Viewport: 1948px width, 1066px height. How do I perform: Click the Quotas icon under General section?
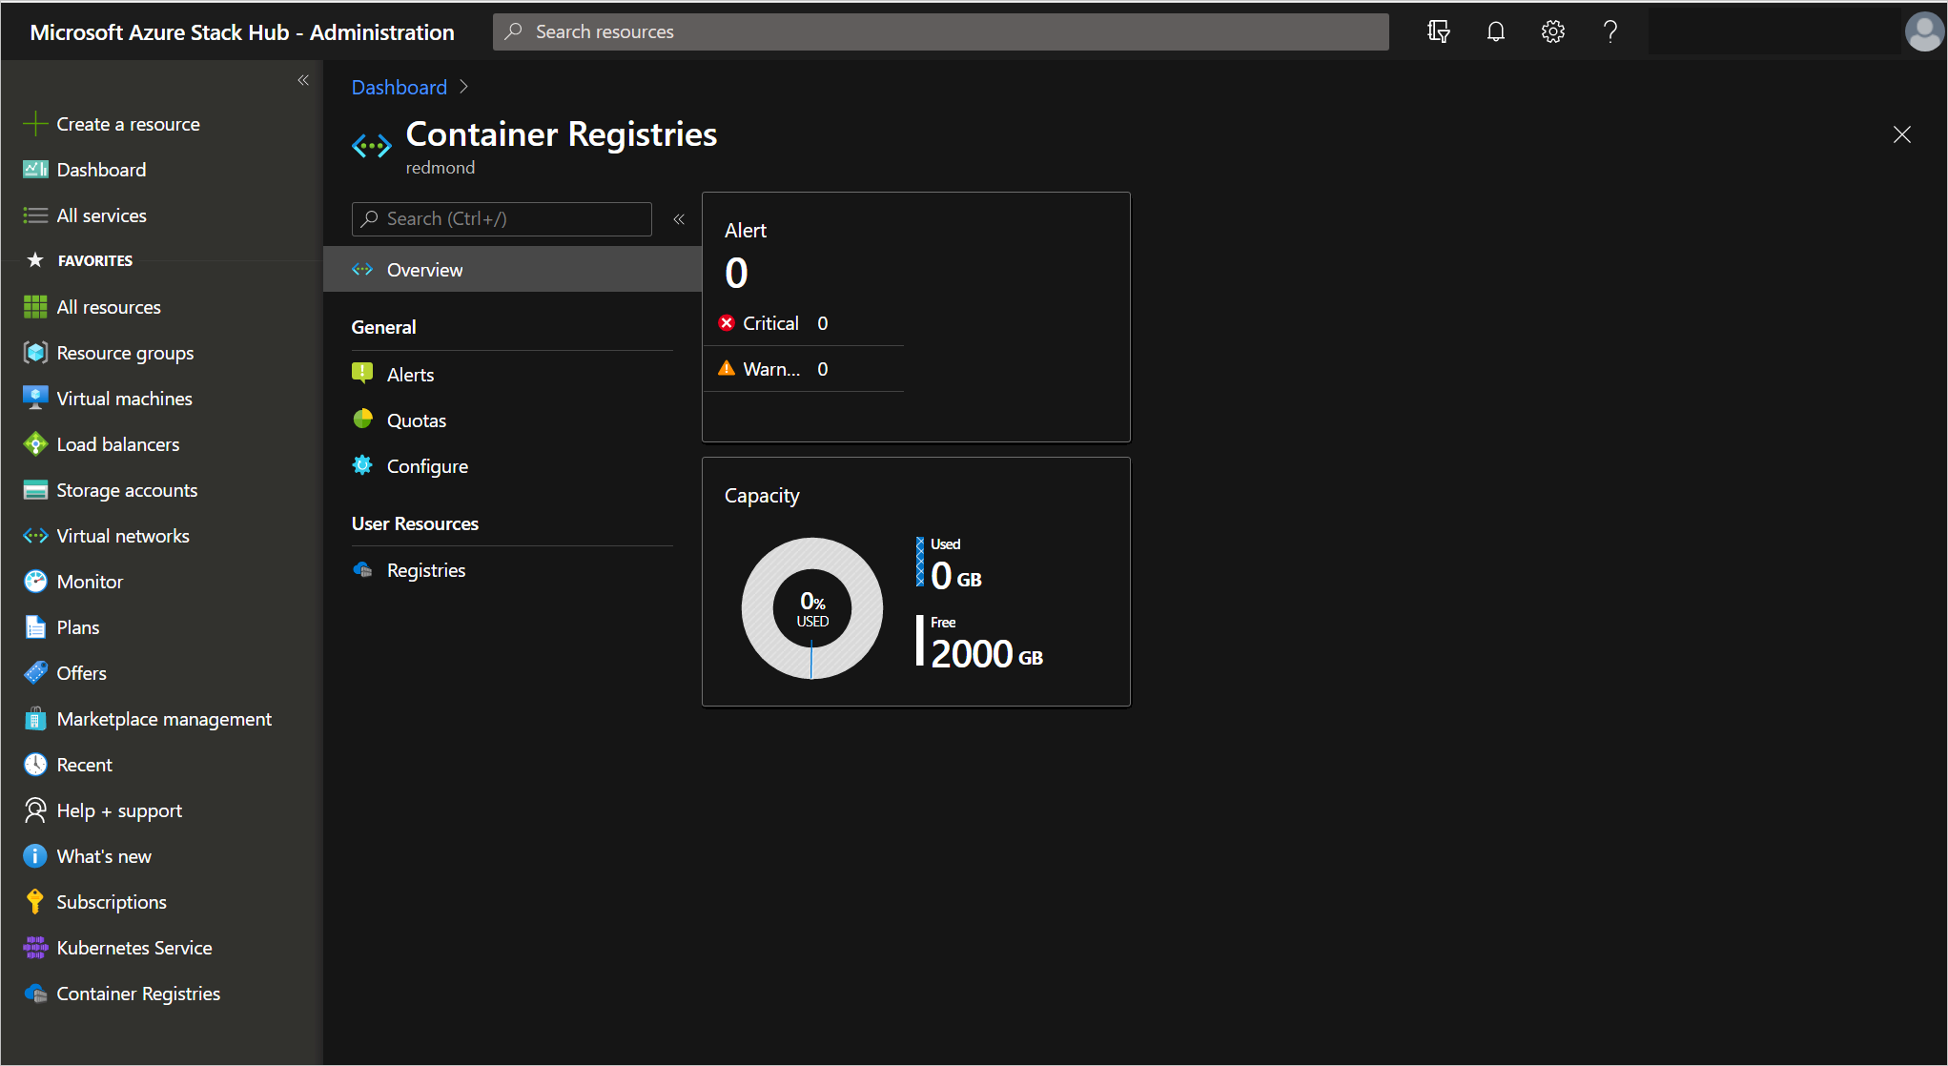coord(363,420)
